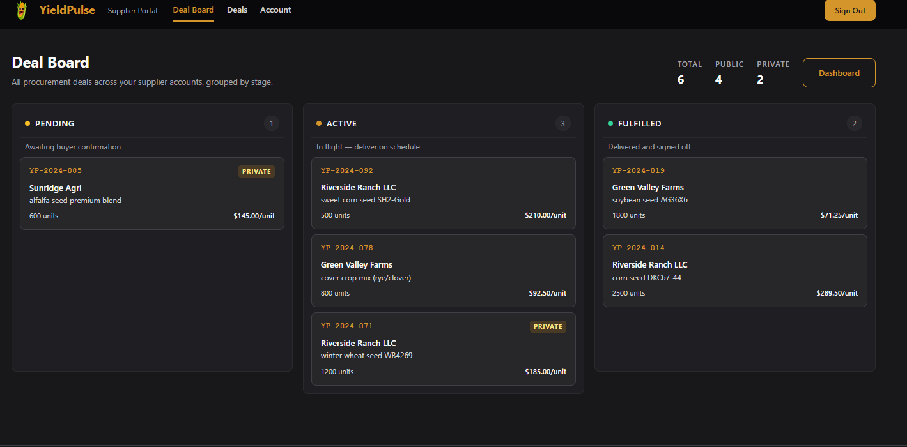Open deal ID YP-2024-092
Screen dimensions: 907x447
coord(347,170)
